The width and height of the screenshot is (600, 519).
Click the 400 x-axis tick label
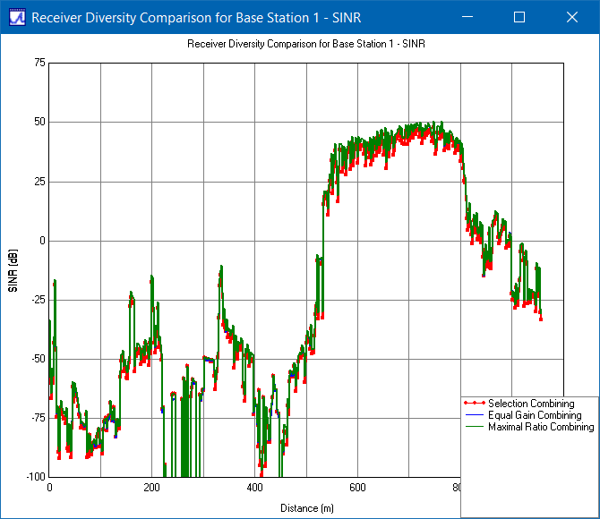255,488
